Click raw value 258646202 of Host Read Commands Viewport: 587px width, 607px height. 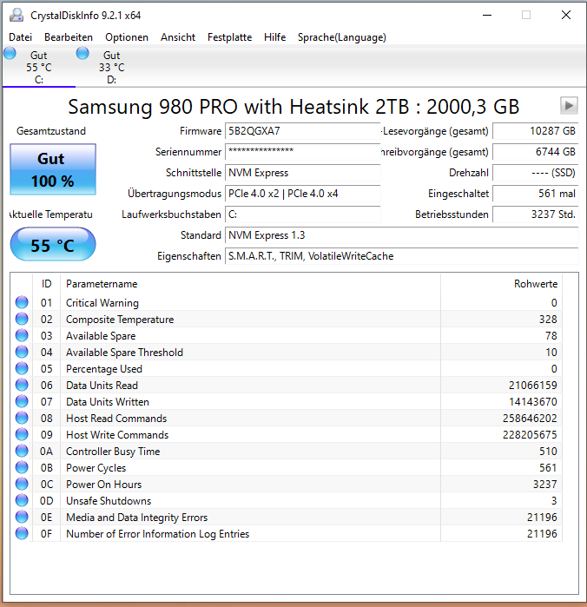[530, 418]
